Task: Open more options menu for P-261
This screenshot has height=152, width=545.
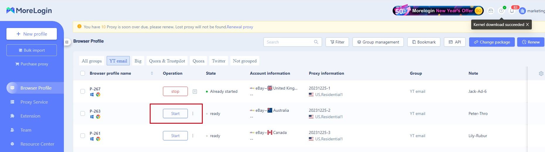Action: [x=193, y=136]
